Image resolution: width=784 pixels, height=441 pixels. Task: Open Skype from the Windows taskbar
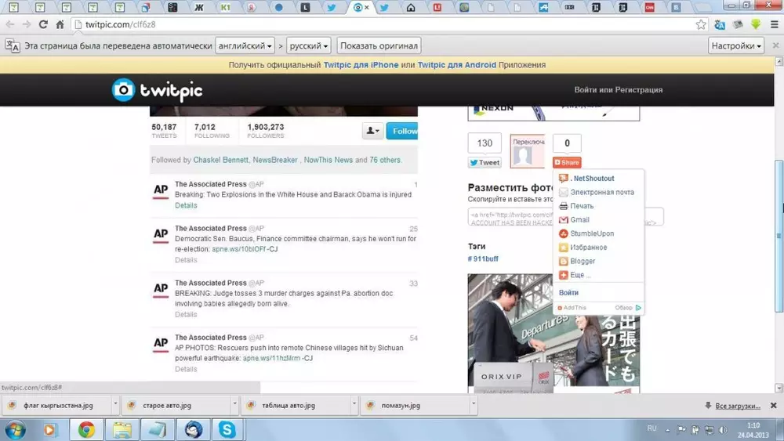click(228, 429)
